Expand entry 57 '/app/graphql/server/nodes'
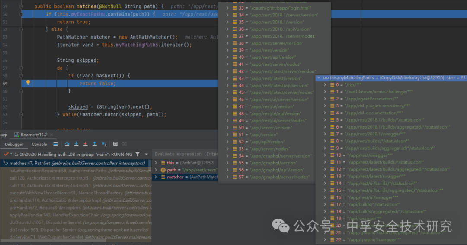The width and height of the screenshot is (467, 245). click(x=227, y=177)
